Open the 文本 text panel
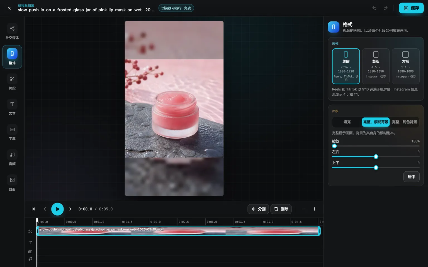Screen dimensions: 428x267 12,107
